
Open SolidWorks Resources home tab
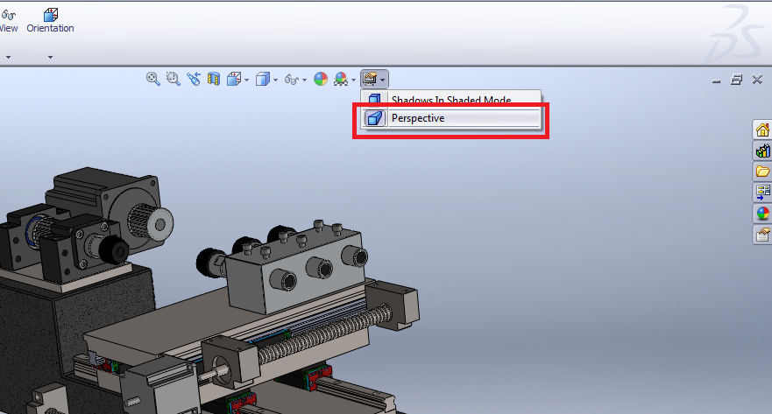[x=762, y=130]
